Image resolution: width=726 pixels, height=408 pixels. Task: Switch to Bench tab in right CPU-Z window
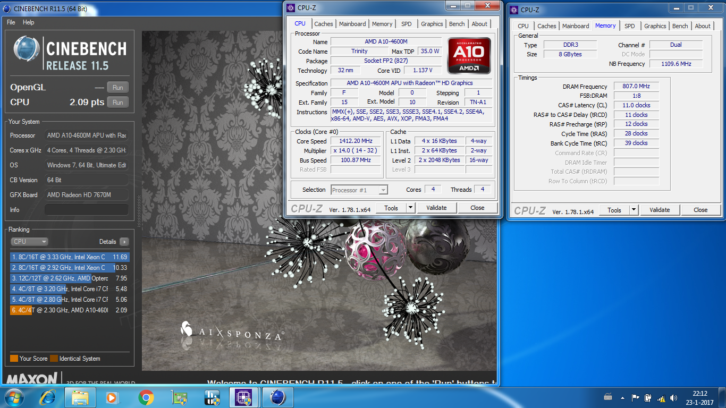tap(680, 26)
